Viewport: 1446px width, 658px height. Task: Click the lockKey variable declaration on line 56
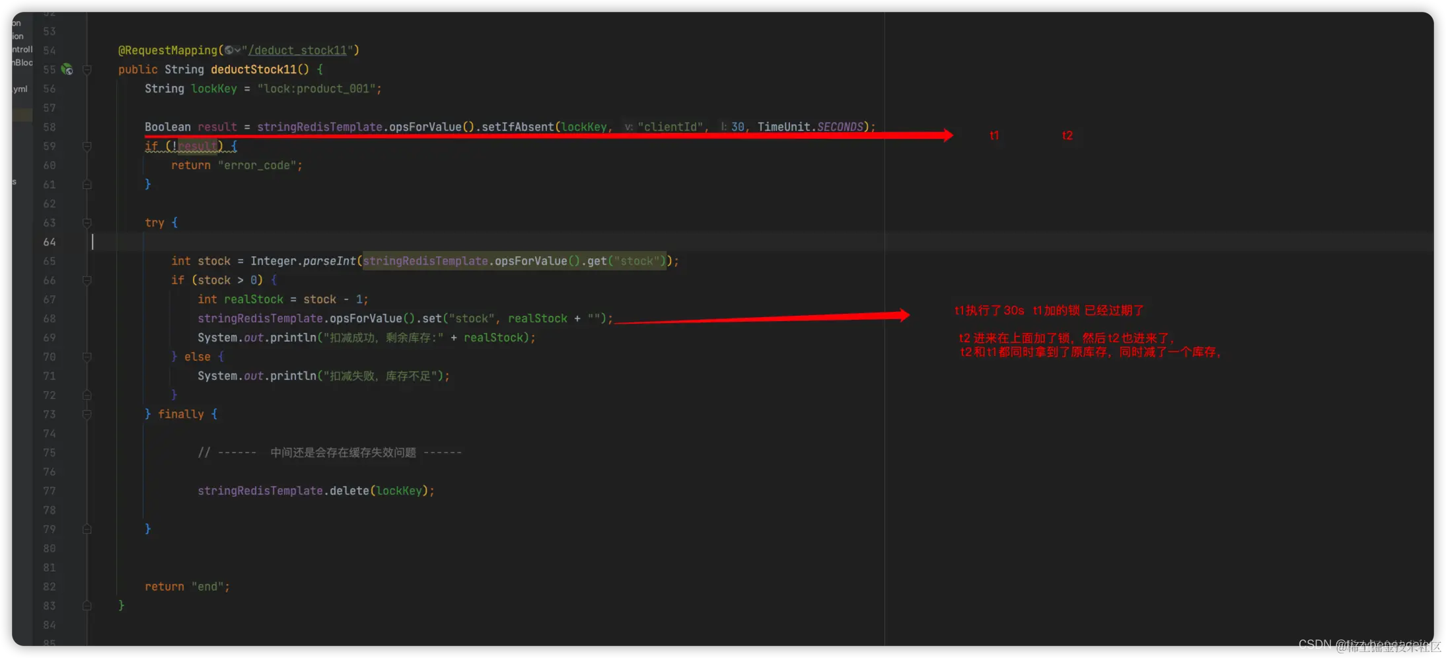(x=214, y=89)
